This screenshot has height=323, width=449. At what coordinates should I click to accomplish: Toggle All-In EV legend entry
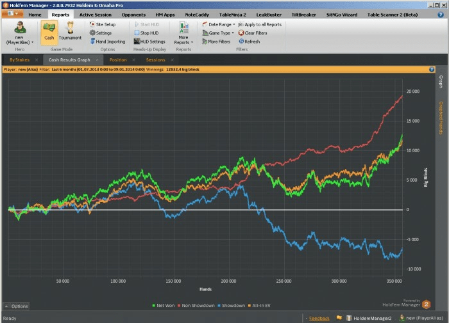click(x=259, y=306)
